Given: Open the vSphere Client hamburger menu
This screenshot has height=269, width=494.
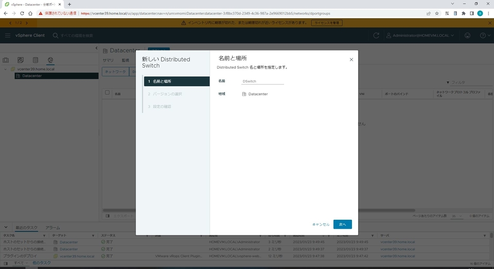Looking at the screenshot, I should click(8, 35).
